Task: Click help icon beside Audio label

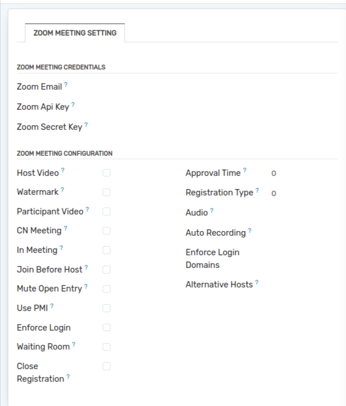Action: pyautogui.click(x=212, y=210)
